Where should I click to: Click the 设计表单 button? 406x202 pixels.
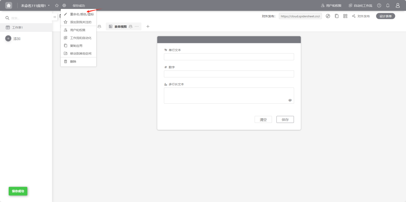coord(385,16)
